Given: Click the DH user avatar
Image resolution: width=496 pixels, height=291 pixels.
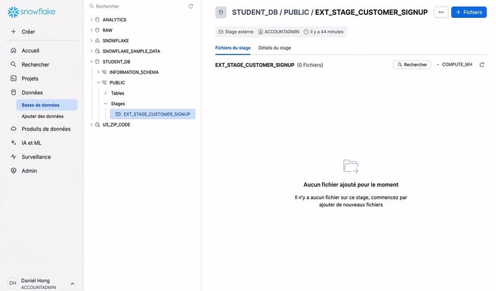Looking at the screenshot, I should pyautogui.click(x=12, y=283).
